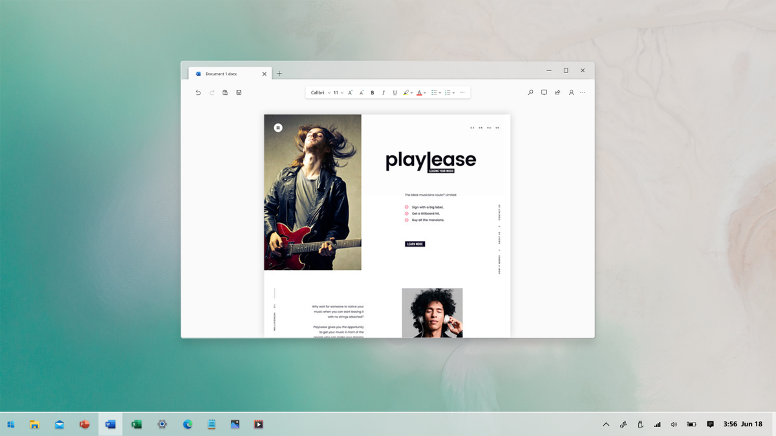The height and width of the screenshot is (436, 776).
Task: Open File Explorer from the taskbar
Action: click(x=35, y=424)
